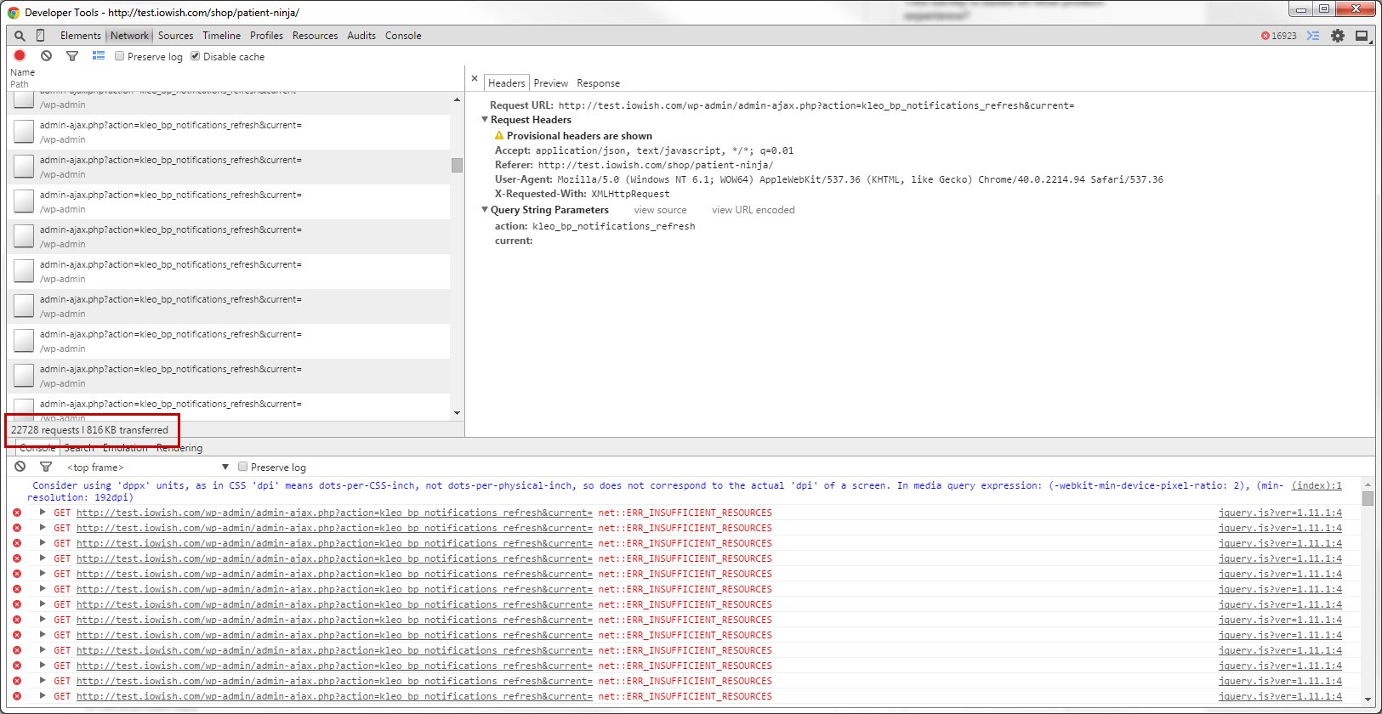Screen dimensions: 1382x714
Task: Switch to the Sources panel
Action: pyautogui.click(x=175, y=36)
